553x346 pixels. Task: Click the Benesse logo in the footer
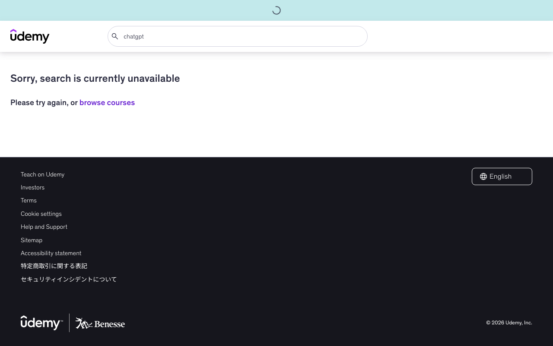(100, 323)
